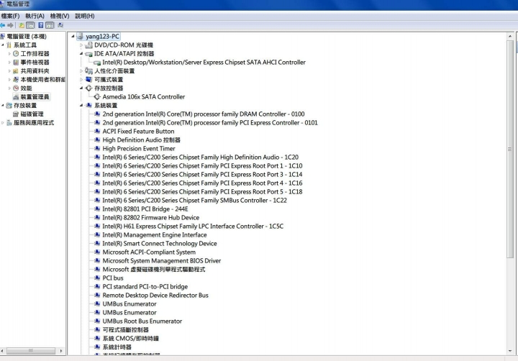Viewport: 518px width, 361px height.
Task: Select the SATA AHCI Controller entry
Action: click(204, 62)
